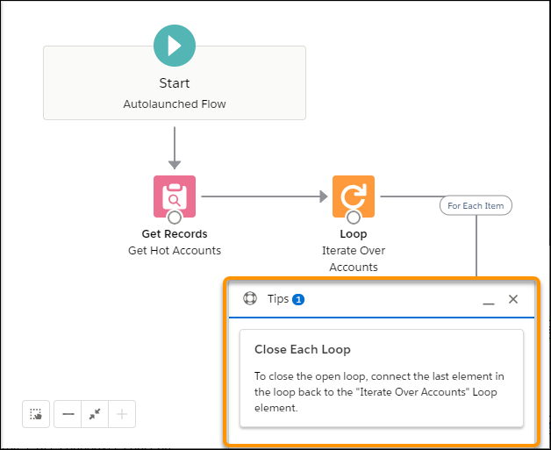
Task: Click the lifebuoy Tips icon
Action: pyautogui.click(x=250, y=298)
